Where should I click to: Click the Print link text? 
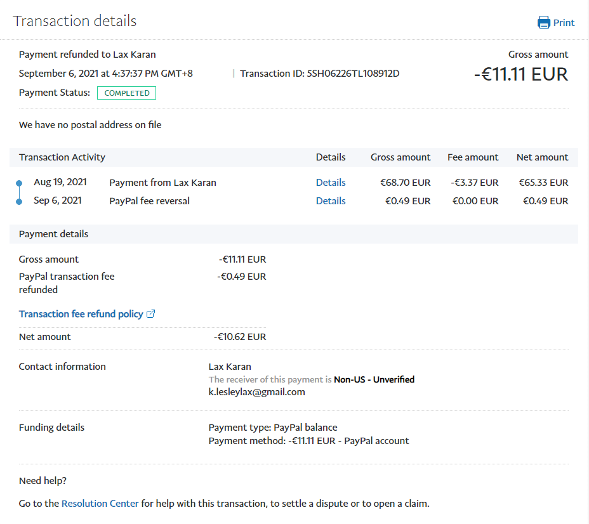(564, 23)
